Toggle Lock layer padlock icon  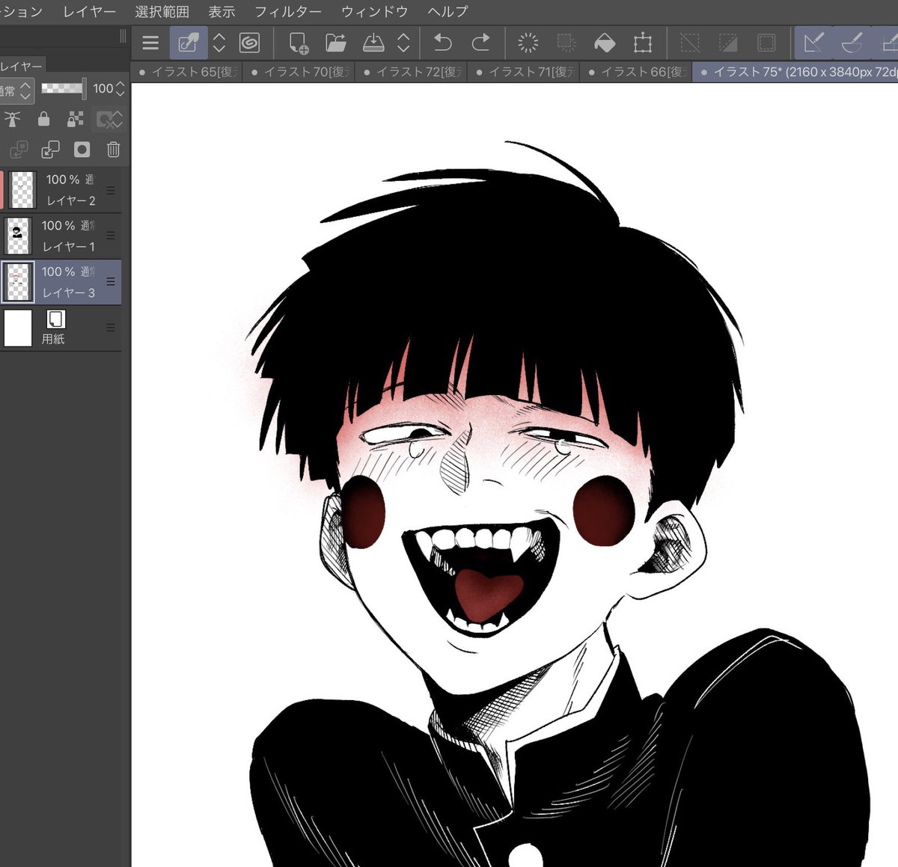coord(43,119)
